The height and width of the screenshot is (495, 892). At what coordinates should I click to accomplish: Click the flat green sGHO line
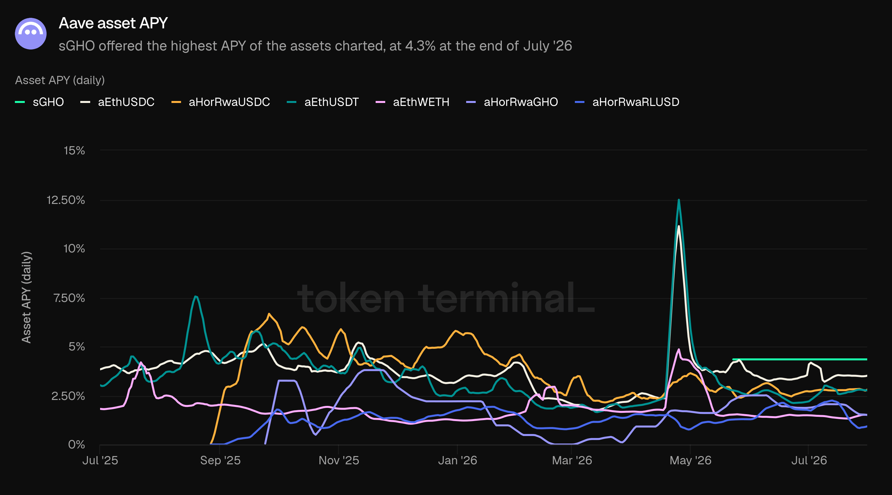(x=800, y=359)
